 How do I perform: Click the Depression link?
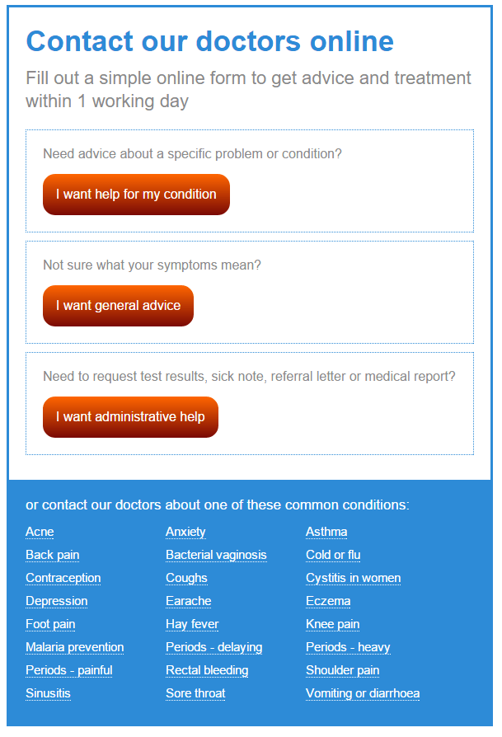click(56, 601)
